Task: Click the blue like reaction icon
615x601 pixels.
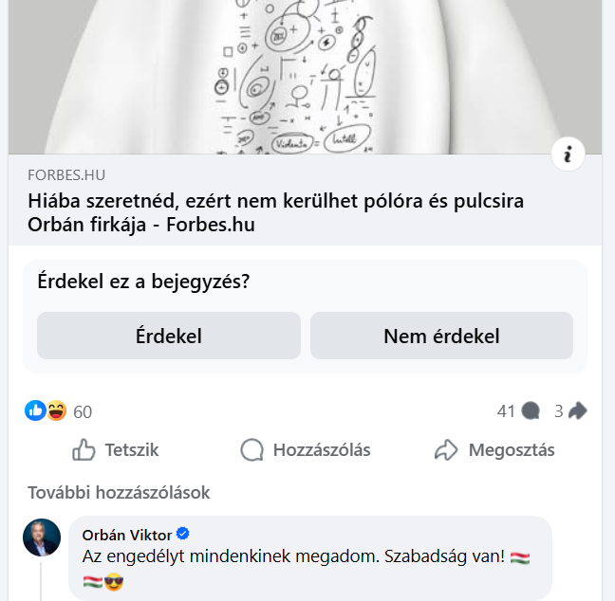Action: [x=35, y=410]
